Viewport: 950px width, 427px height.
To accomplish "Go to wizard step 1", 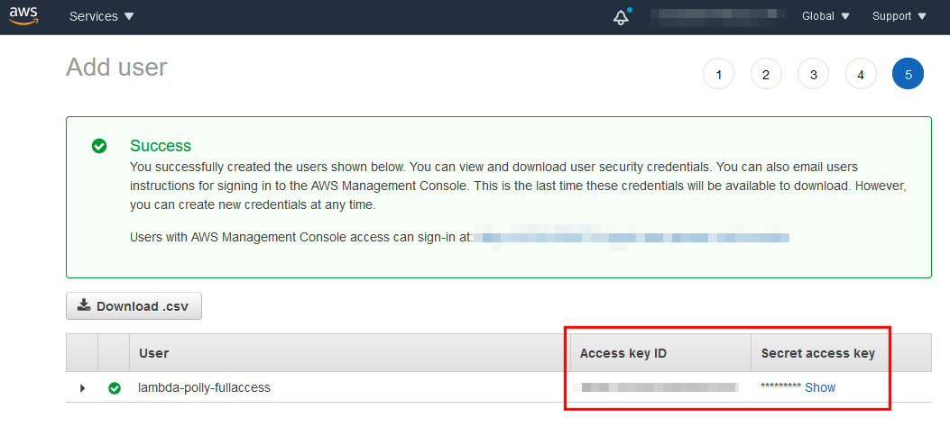I will point(718,75).
